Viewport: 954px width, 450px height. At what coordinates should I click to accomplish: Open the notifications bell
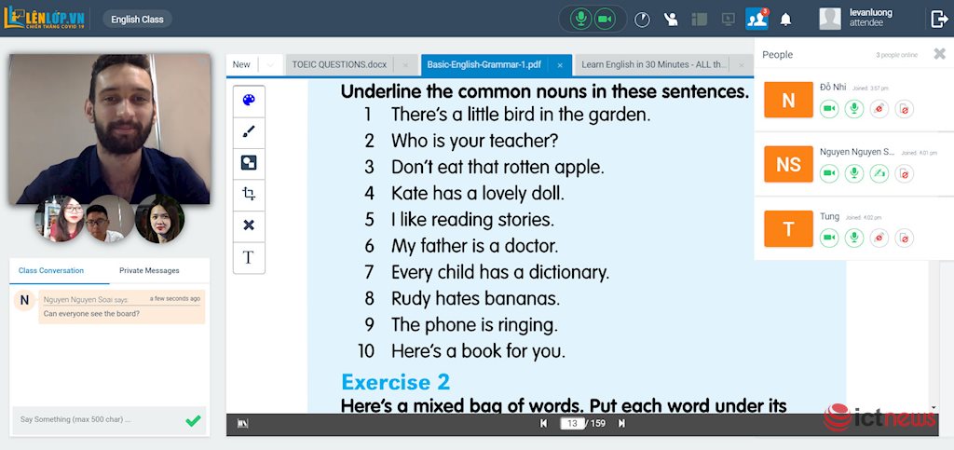(785, 19)
